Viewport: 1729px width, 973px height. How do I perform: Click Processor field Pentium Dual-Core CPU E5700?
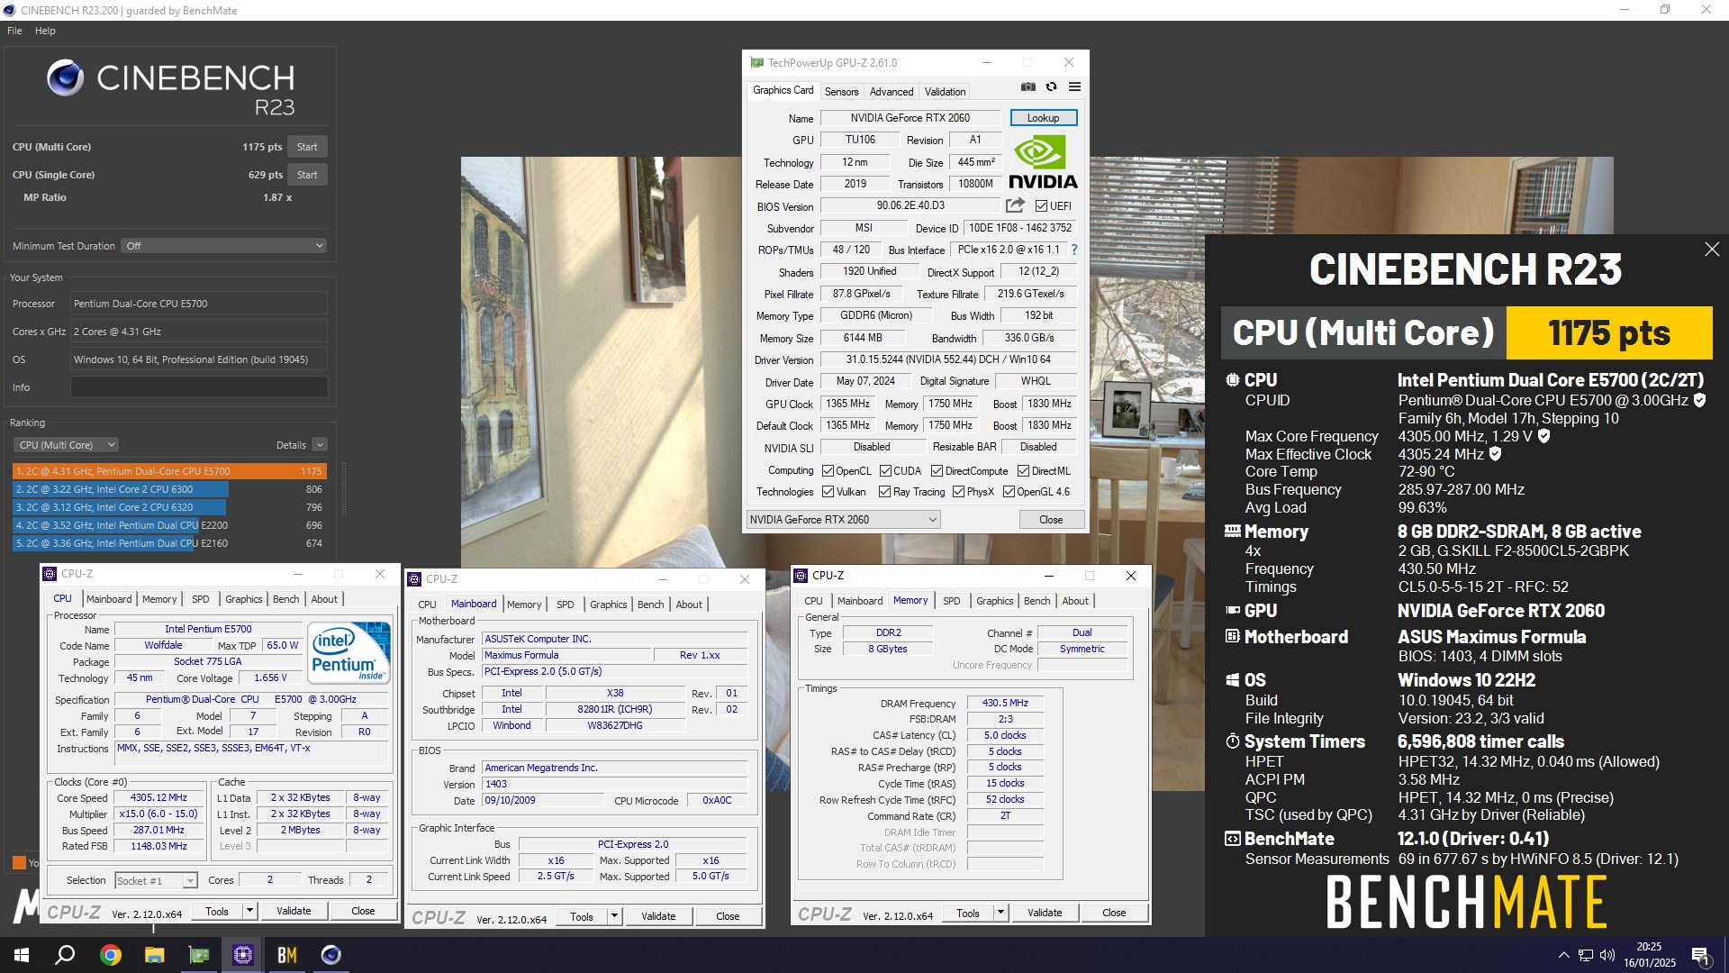(199, 304)
